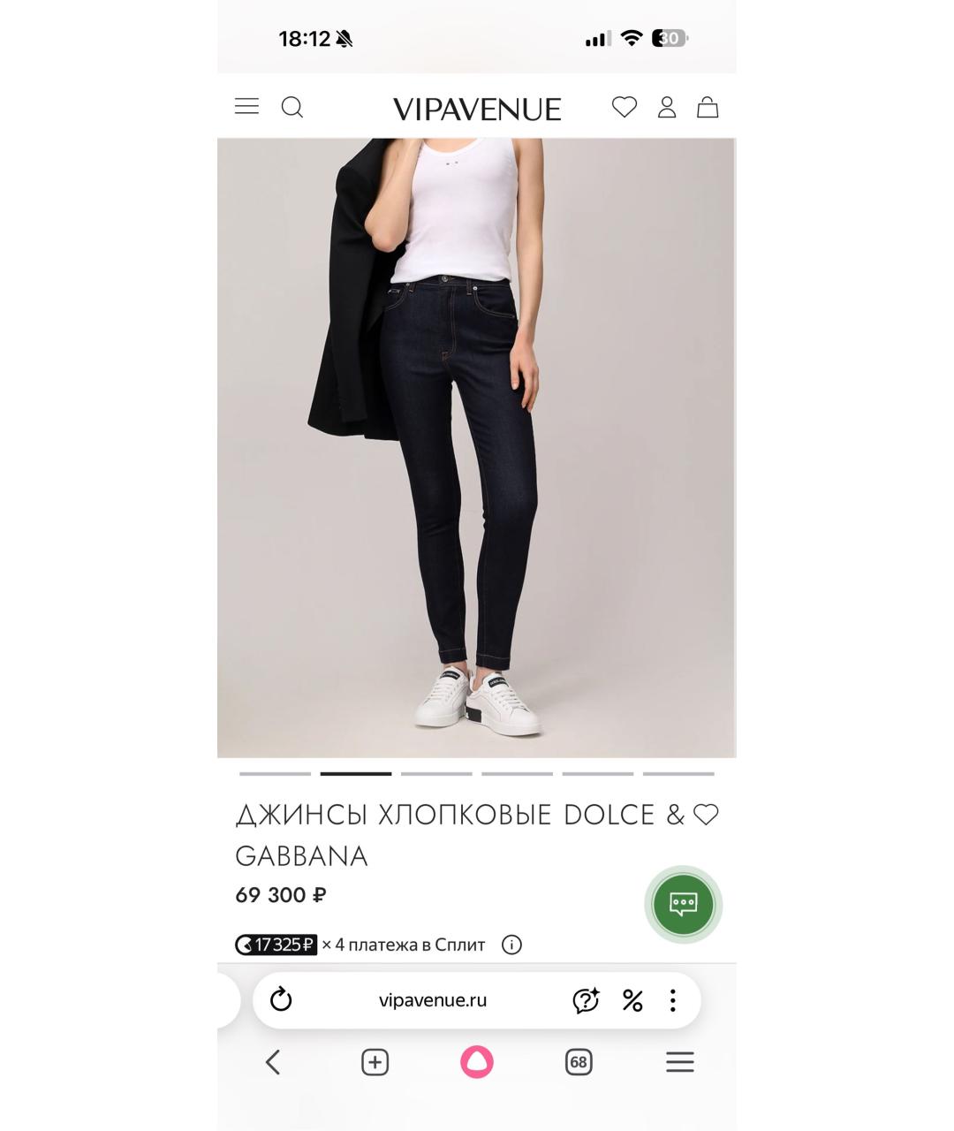954x1131 pixels.
Task: Select the third image indicator bar
Action: [x=436, y=774]
